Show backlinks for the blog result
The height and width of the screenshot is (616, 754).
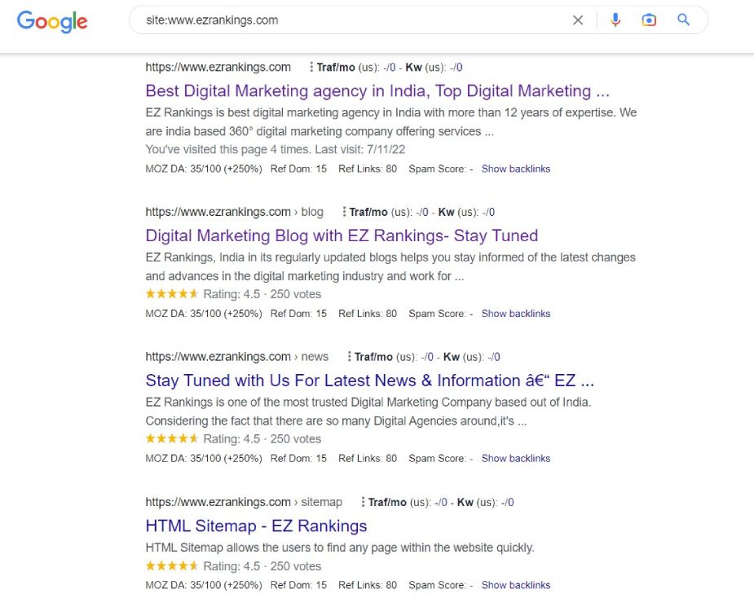(x=515, y=314)
